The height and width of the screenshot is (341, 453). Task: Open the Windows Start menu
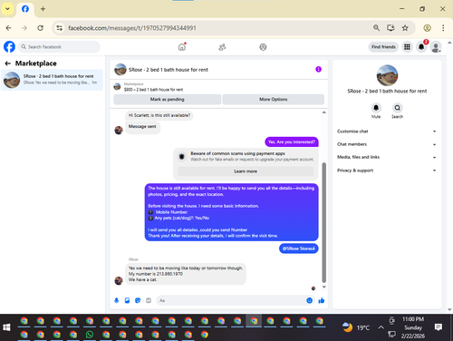[x=6, y=327]
